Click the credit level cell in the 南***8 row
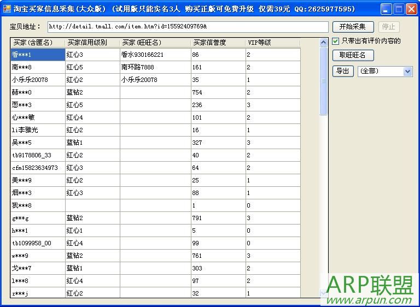420x307 pixels. click(92, 67)
